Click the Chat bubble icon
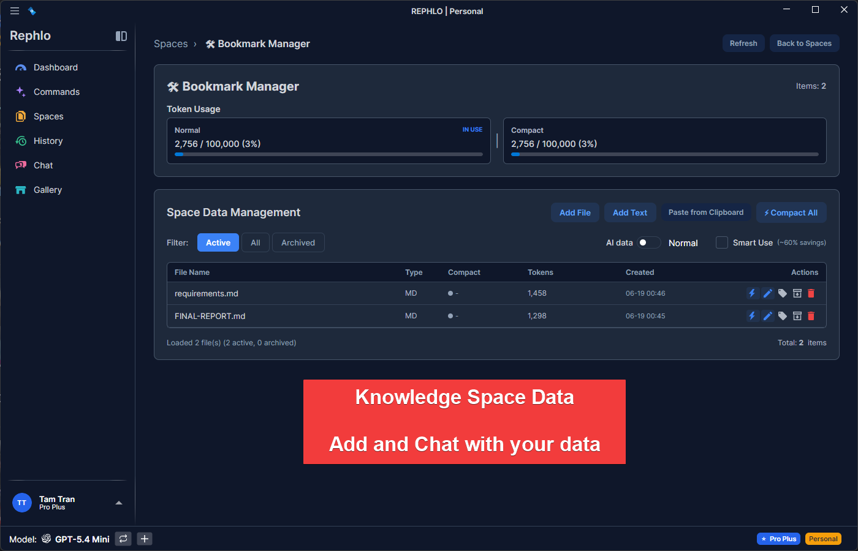The height and width of the screenshot is (551, 858). coord(21,165)
